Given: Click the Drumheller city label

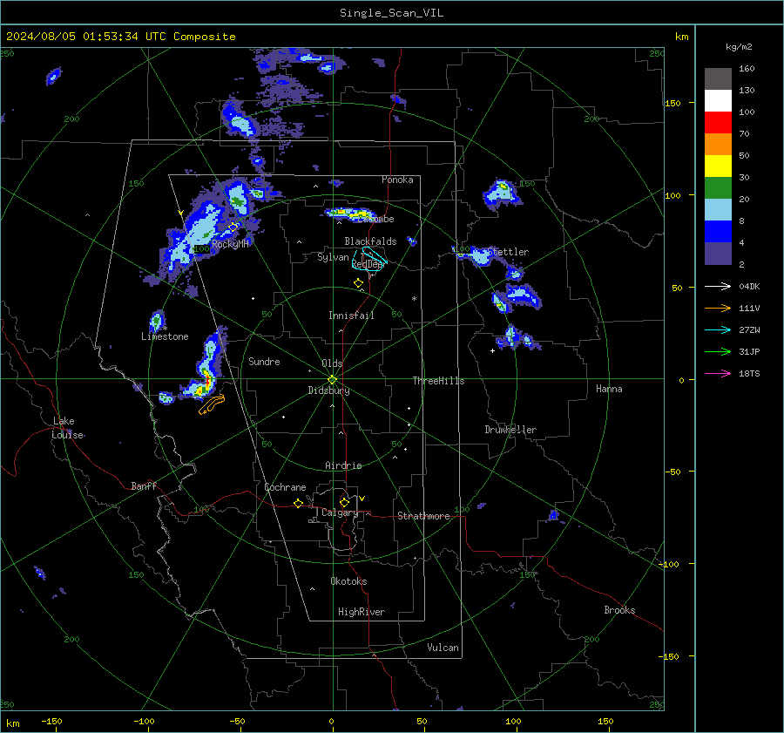Looking at the screenshot, I should [x=510, y=430].
